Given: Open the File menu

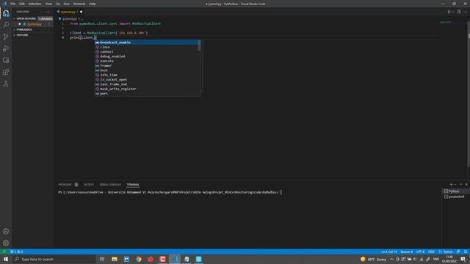Looking at the screenshot, I should [x=13, y=4].
